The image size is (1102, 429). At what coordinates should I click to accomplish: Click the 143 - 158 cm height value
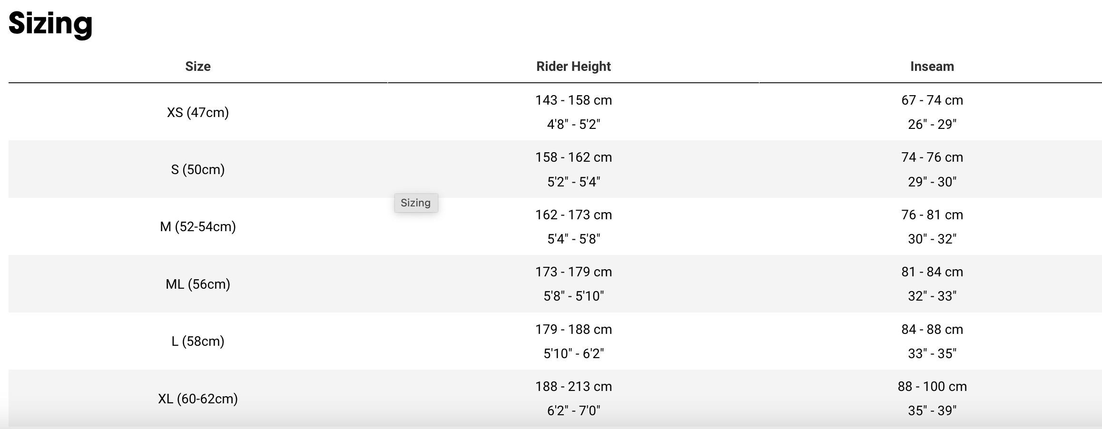coord(573,100)
